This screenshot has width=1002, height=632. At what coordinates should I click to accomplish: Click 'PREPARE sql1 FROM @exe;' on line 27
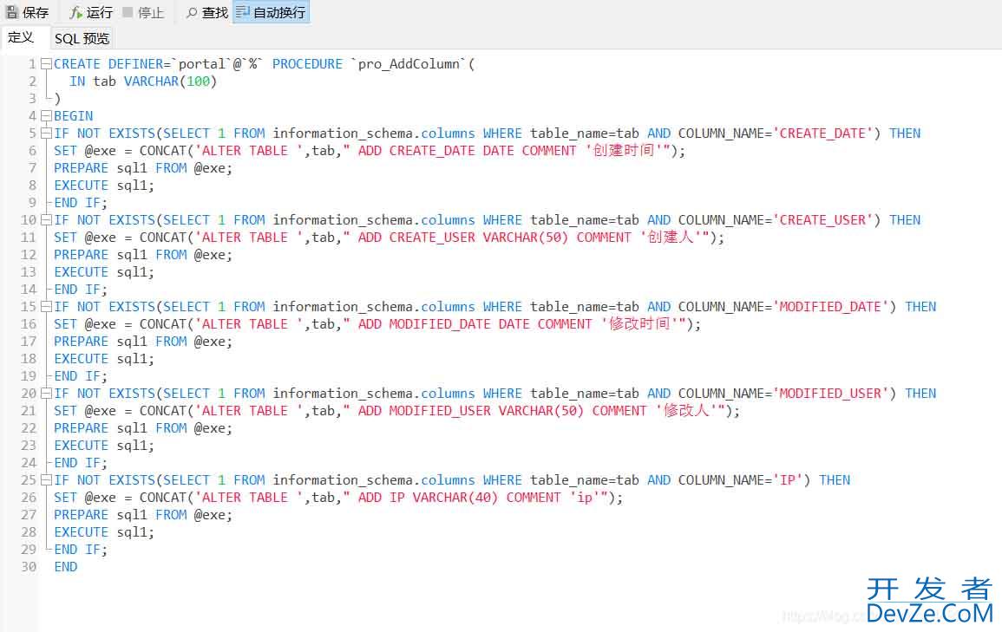click(x=143, y=515)
